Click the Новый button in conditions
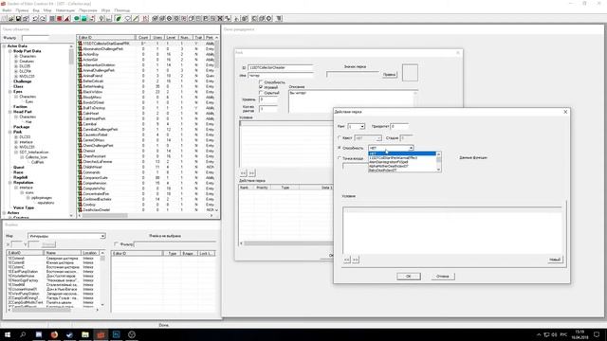Image resolution: width=607 pixels, height=341 pixels. pos(554,260)
